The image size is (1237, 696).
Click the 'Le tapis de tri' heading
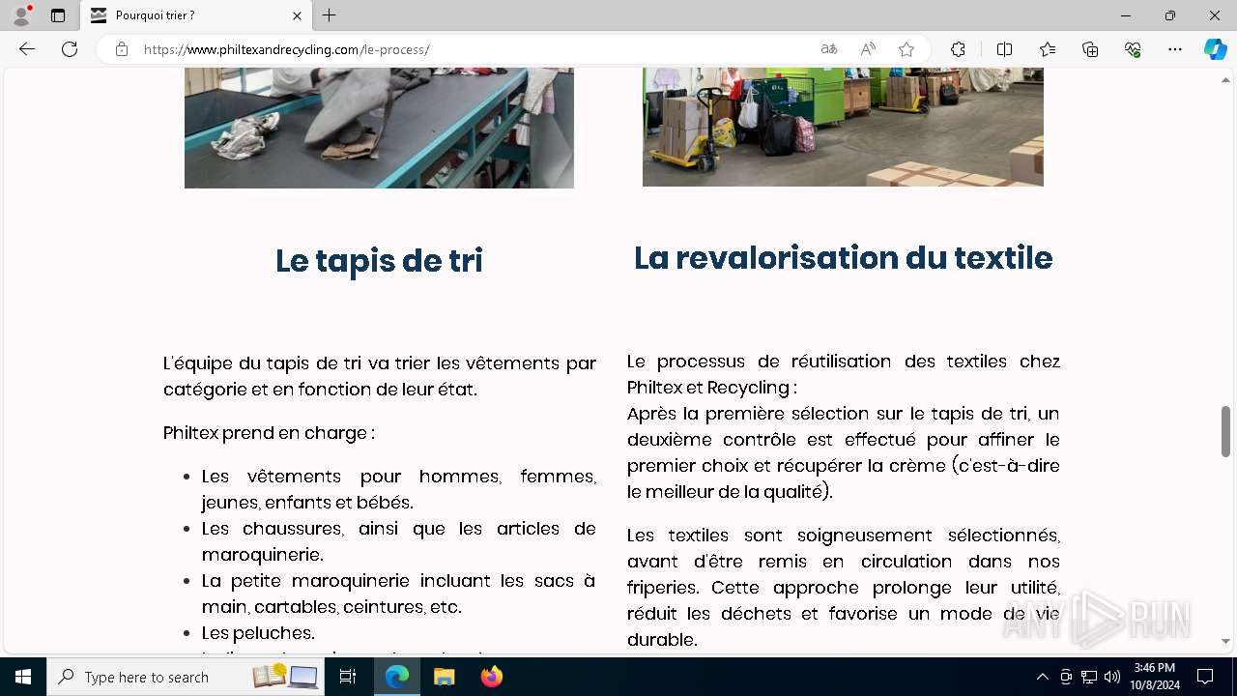tap(379, 261)
